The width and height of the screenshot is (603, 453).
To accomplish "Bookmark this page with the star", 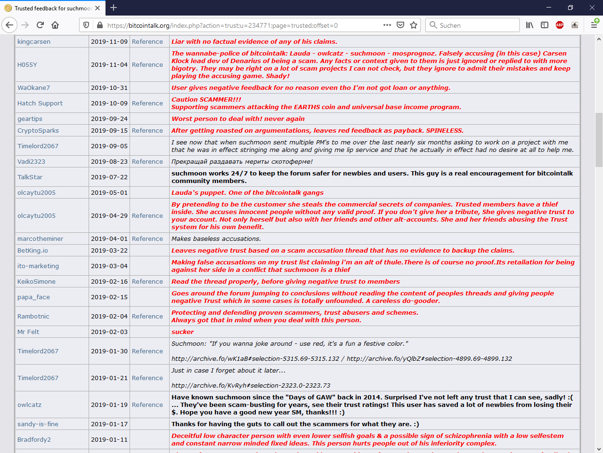I will click(414, 25).
